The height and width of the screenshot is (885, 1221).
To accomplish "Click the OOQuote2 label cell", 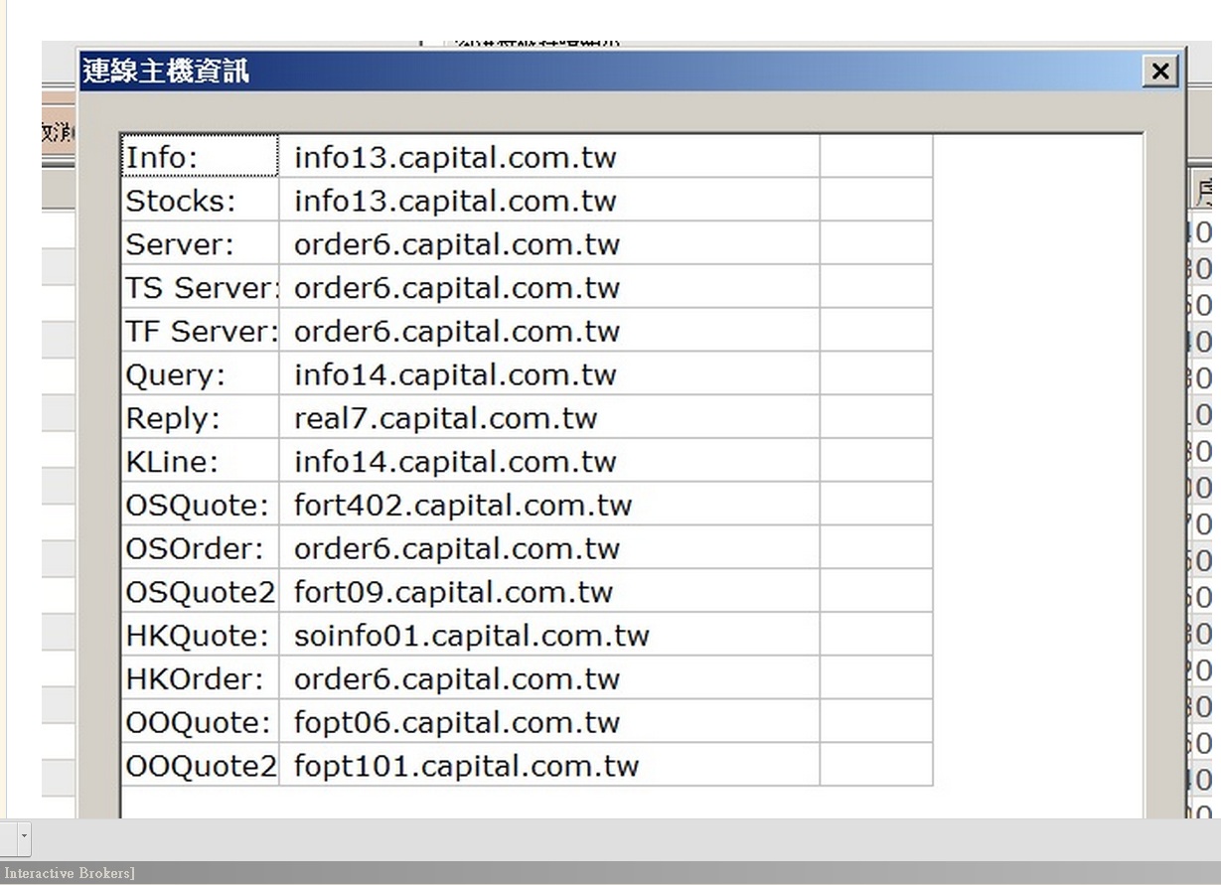I will click(201, 766).
